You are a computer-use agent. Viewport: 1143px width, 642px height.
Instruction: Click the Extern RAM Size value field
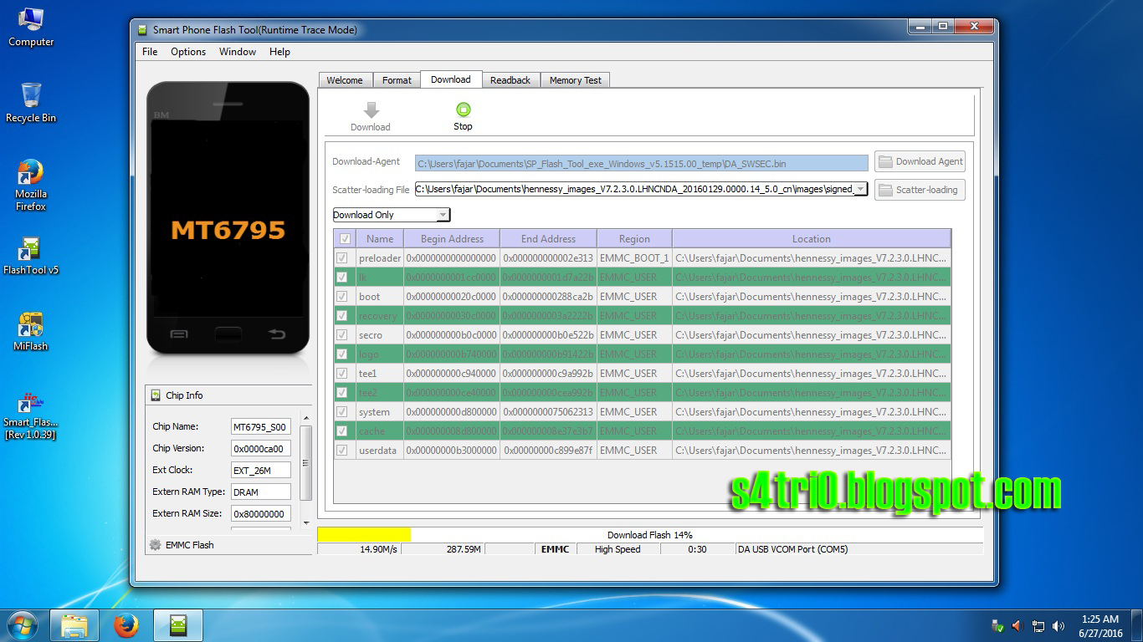(261, 513)
